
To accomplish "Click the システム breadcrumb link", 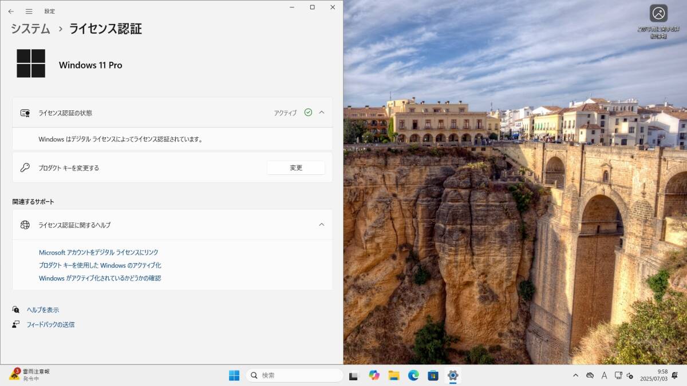I will click(30, 29).
